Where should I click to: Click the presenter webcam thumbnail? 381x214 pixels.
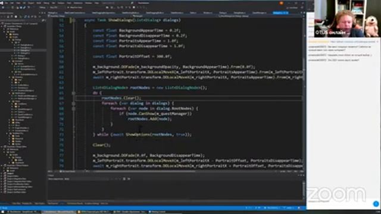click(x=348, y=18)
